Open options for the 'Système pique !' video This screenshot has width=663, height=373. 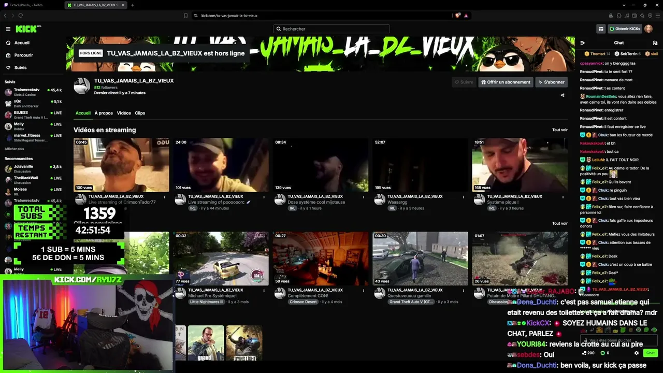(563, 197)
